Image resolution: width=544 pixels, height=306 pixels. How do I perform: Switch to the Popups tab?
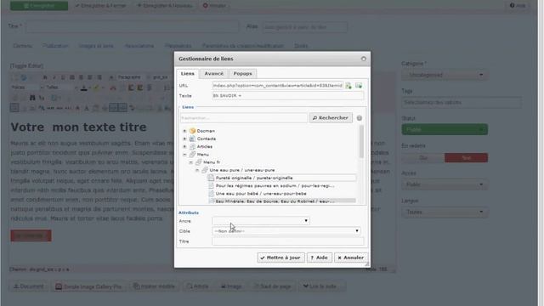tap(242, 74)
